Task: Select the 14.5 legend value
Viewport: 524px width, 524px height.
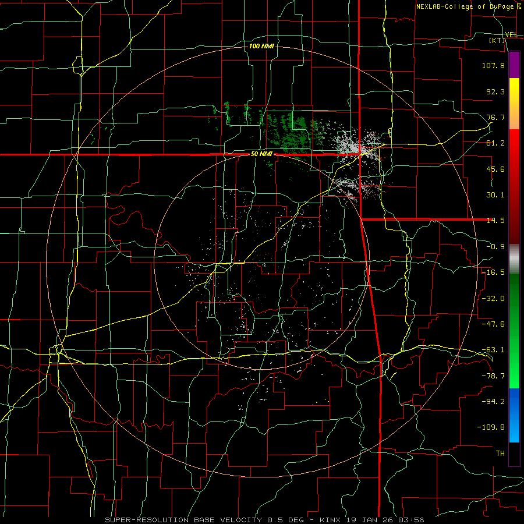Action: pyautogui.click(x=495, y=221)
